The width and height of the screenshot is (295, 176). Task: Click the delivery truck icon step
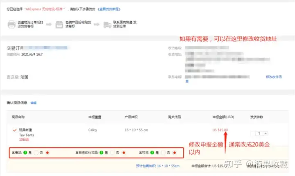[x=107, y=25]
